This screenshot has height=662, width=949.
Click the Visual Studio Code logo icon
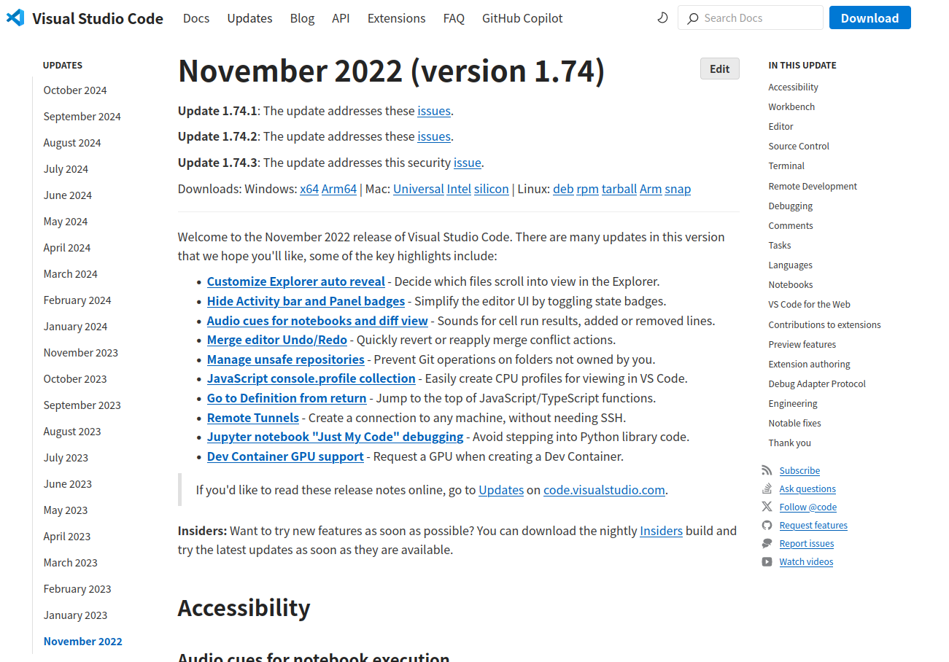pos(15,18)
